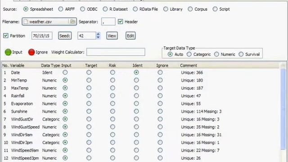This screenshot has height=162, width=288.
Task: Set WindDir3pm as Target
Action: pyautogui.click(x=89, y=142)
